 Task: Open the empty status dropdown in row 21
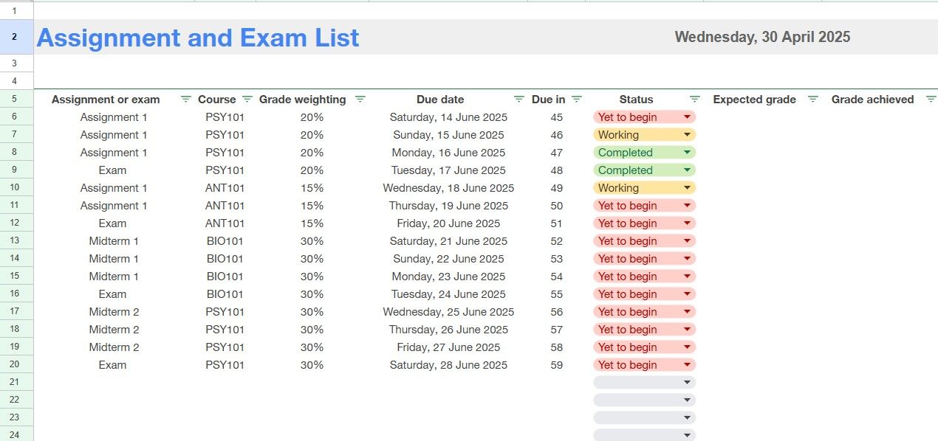point(688,383)
